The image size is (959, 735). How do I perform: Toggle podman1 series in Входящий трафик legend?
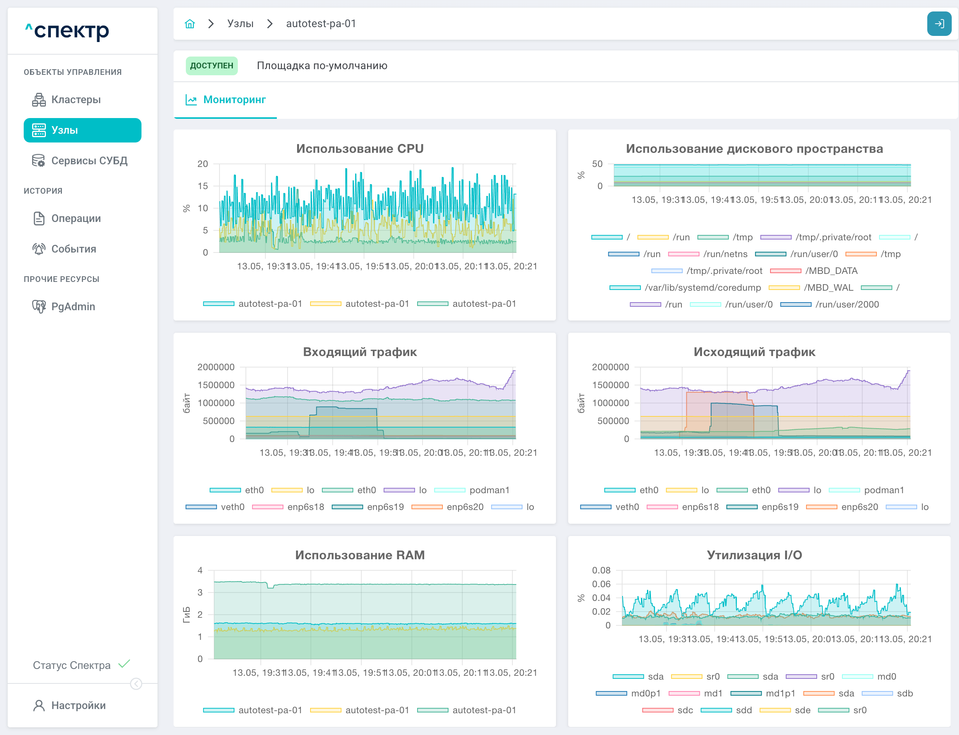[x=472, y=490]
